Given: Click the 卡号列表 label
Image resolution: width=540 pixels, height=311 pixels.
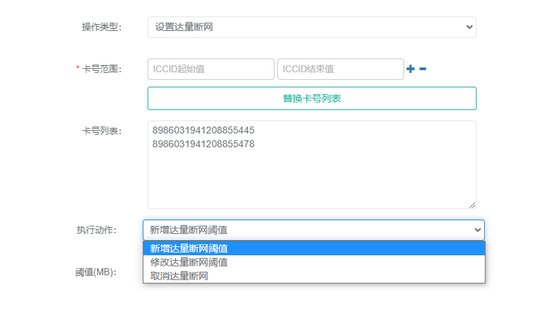Looking at the screenshot, I should pos(101,131).
